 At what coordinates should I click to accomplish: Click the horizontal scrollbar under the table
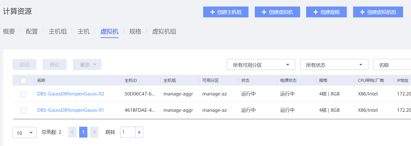coord(191,119)
